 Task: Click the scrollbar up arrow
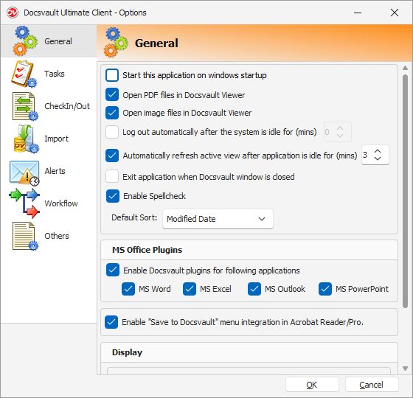click(405, 68)
